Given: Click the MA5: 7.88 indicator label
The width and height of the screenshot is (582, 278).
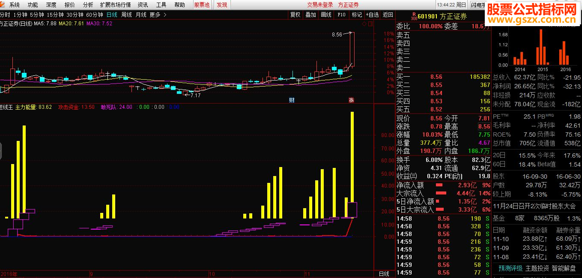Looking at the screenshot, I should click(x=45, y=24).
